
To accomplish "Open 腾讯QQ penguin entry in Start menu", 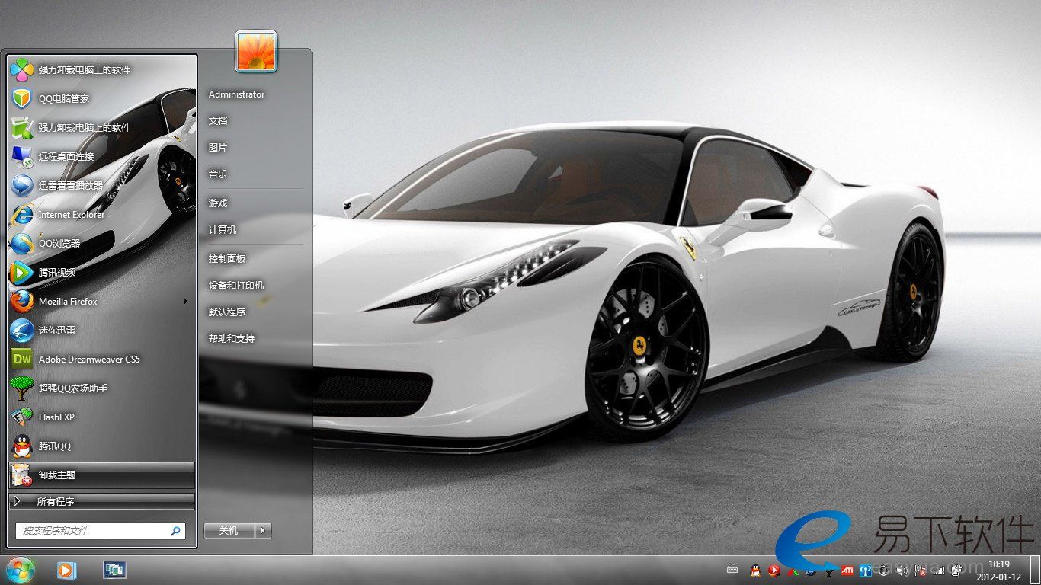I will click(x=54, y=446).
